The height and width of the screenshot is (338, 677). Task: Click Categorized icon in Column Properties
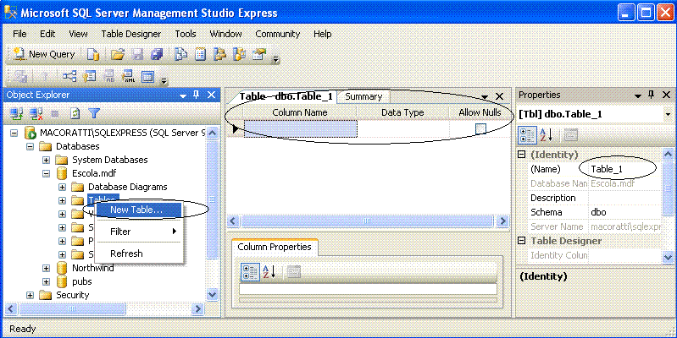point(250,272)
